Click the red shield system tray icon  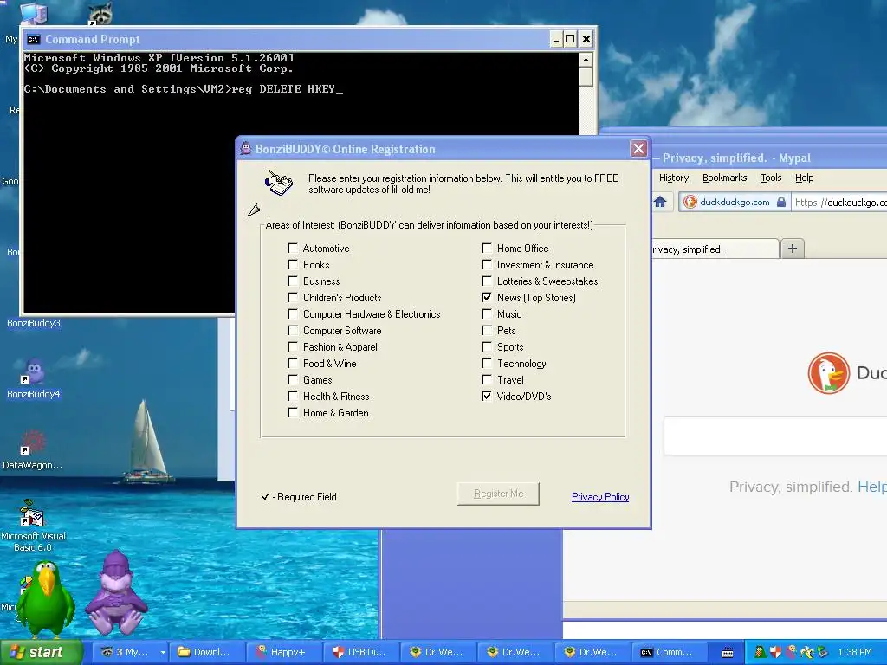pyautogui.click(x=775, y=653)
